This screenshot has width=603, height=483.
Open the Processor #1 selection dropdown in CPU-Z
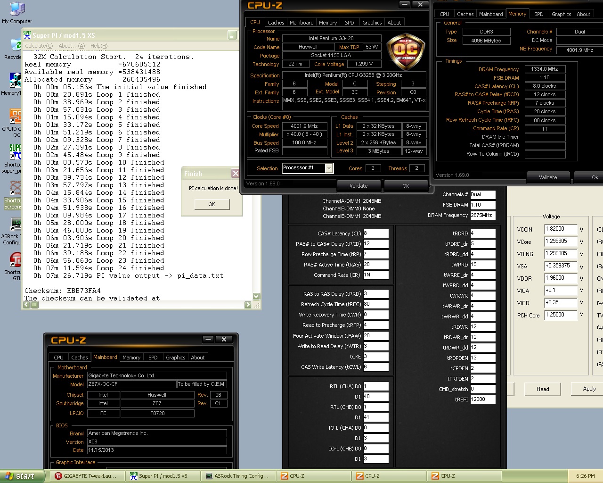[x=329, y=168]
